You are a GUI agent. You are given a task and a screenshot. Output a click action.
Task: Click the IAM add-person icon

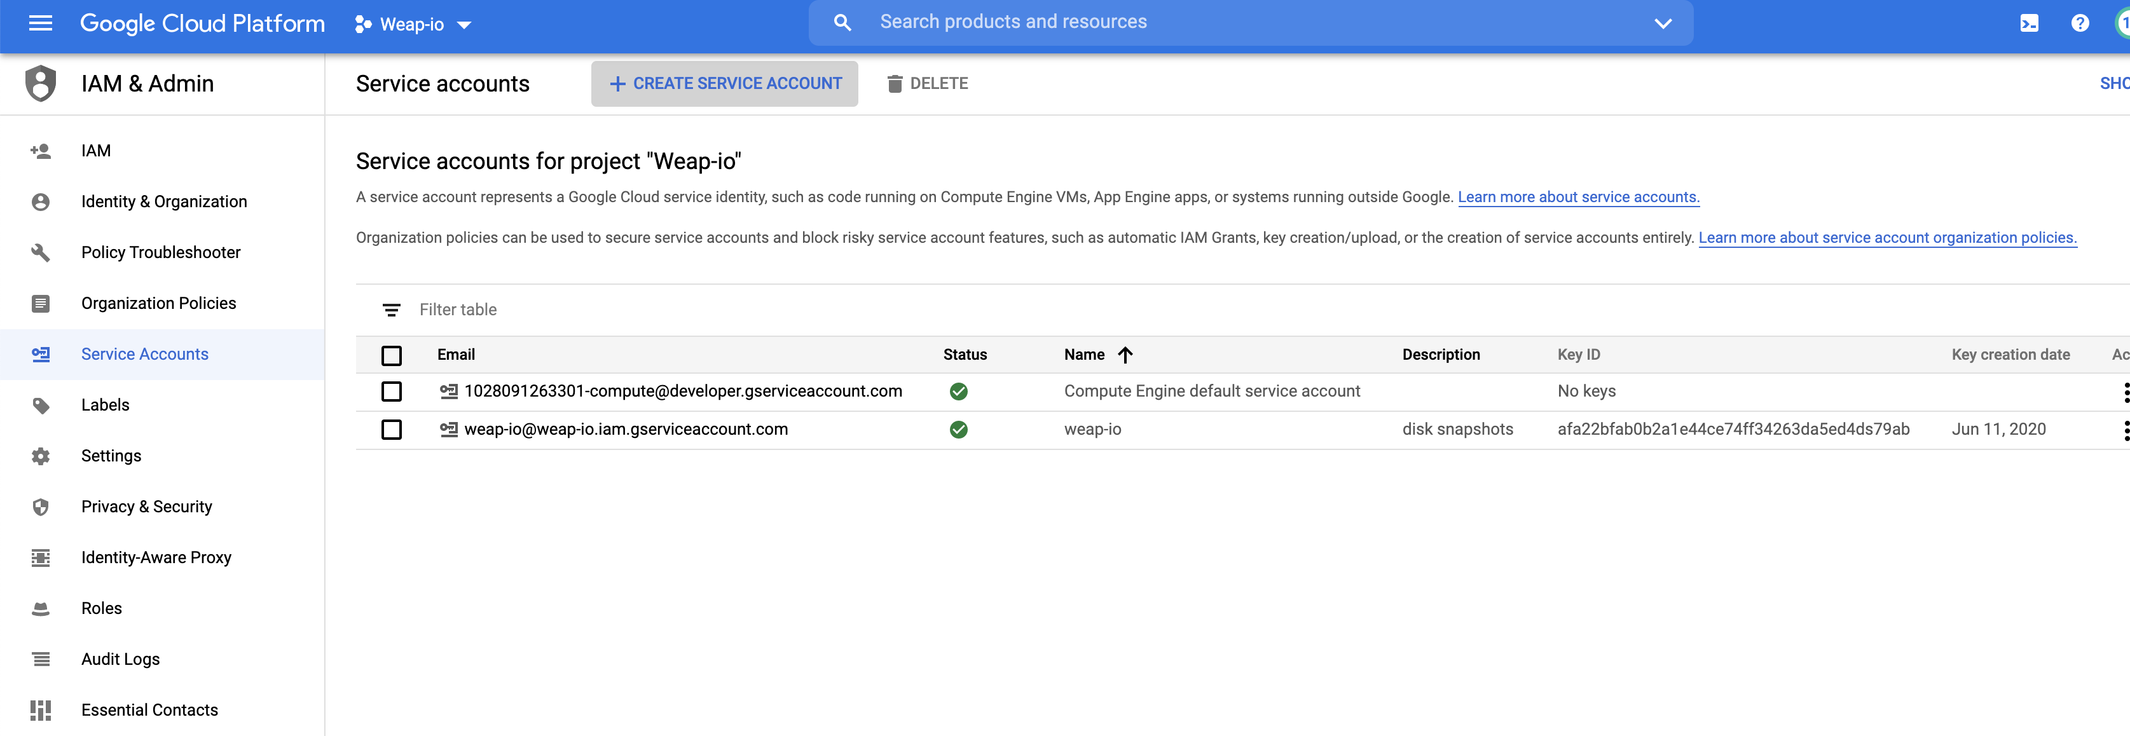click(x=41, y=151)
